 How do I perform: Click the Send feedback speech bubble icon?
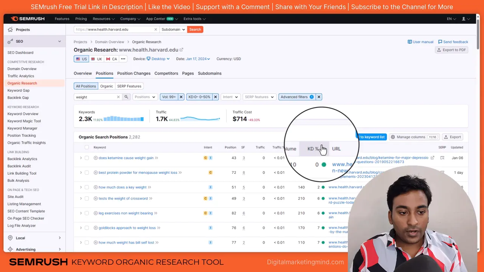click(440, 42)
